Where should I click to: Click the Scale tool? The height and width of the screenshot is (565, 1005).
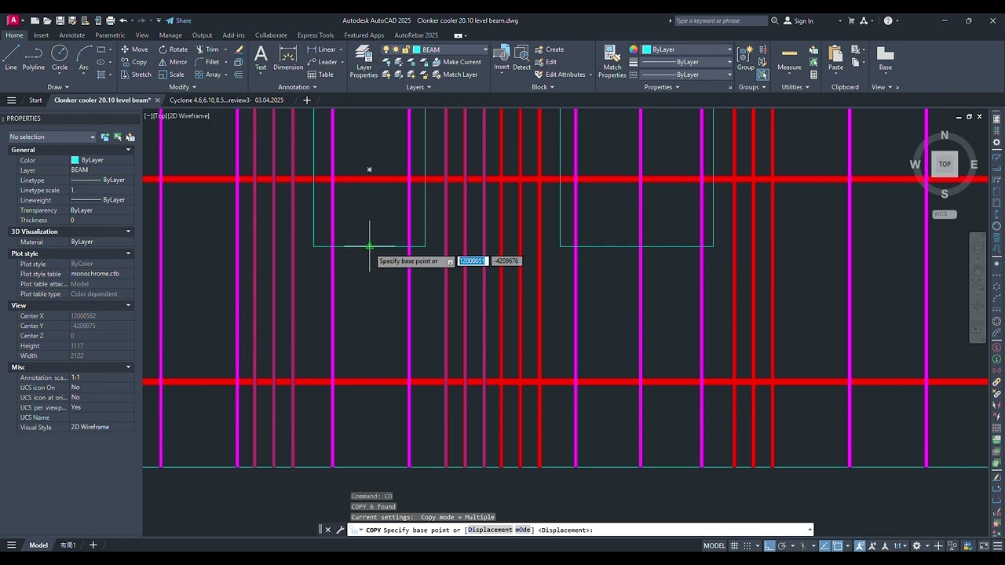[171, 75]
